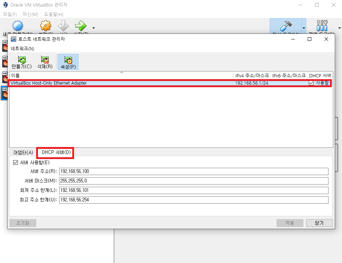
Task: Open the Network (네트워크) menu
Action: 23,49
